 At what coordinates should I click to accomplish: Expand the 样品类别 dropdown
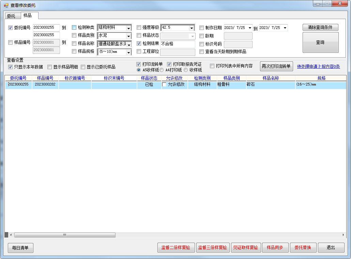[x=128, y=36]
